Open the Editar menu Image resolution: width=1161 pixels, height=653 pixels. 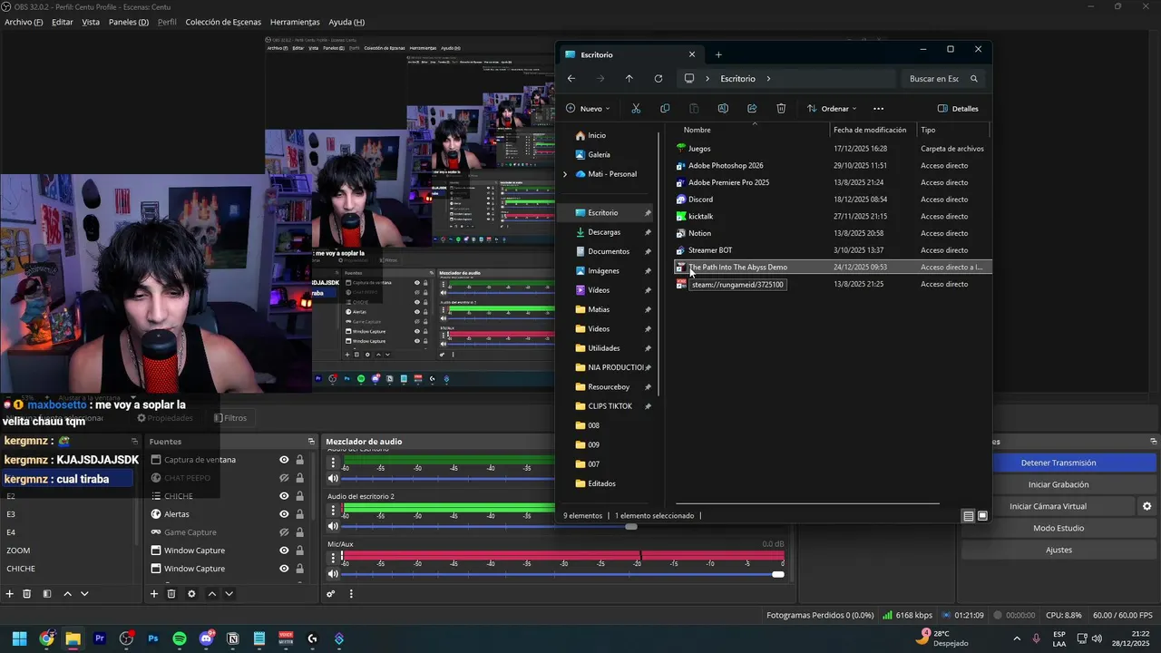click(x=63, y=22)
